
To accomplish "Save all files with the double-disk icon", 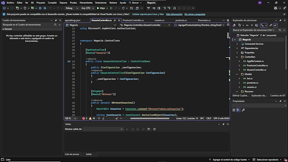I will click(45, 8).
